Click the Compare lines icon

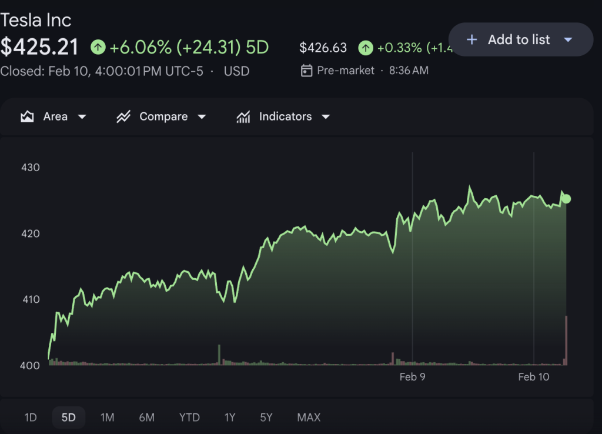123,116
